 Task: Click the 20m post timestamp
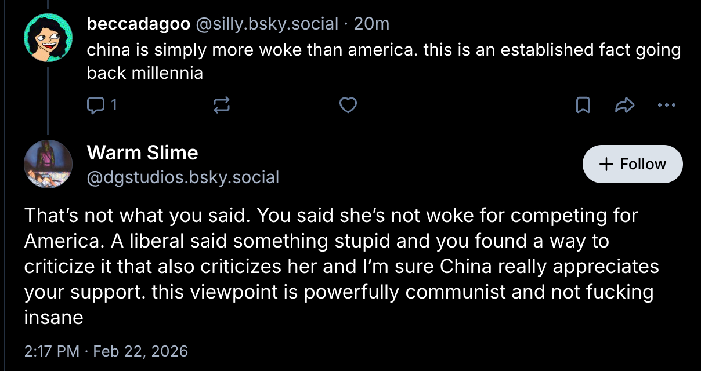tap(371, 24)
